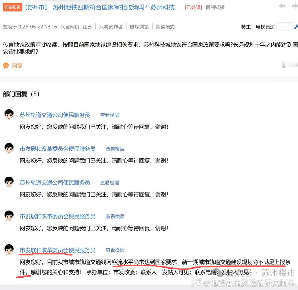Viewport: 298px width, 290px height.
Task: Open third reply's 苏州轨道交通公司便民服务员 link
Action: (55, 183)
